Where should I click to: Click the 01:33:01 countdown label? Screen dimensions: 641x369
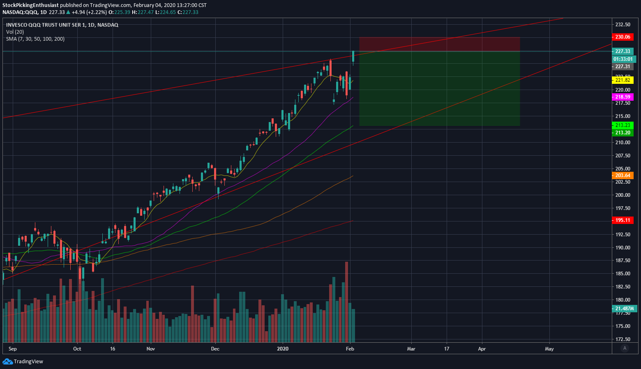point(623,59)
